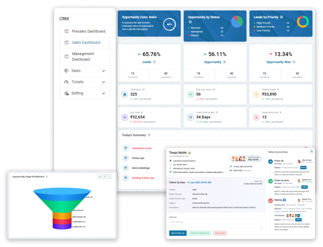Expand the Setting chevron in sidebar

coord(103,93)
